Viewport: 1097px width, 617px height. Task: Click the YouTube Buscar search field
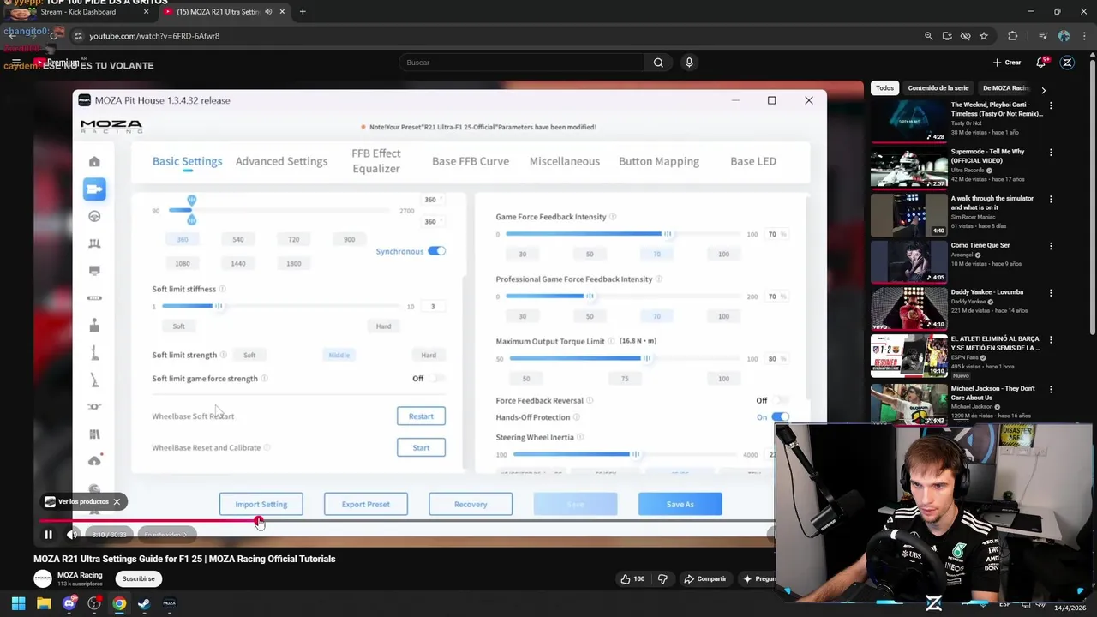521,63
